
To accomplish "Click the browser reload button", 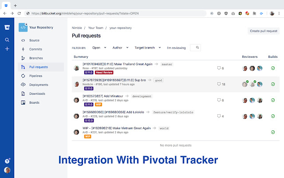I will click(x=19, y=13).
